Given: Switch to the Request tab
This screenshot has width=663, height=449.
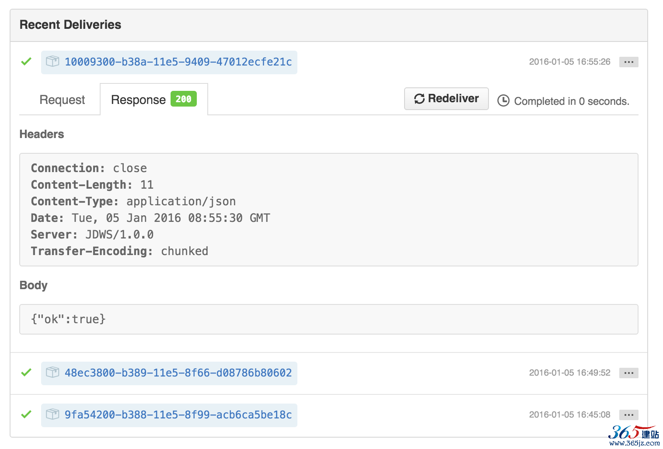Looking at the screenshot, I should [62, 100].
